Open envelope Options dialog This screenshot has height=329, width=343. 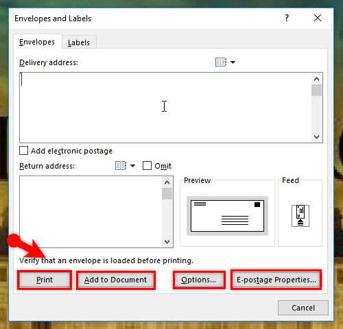pyautogui.click(x=199, y=280)
